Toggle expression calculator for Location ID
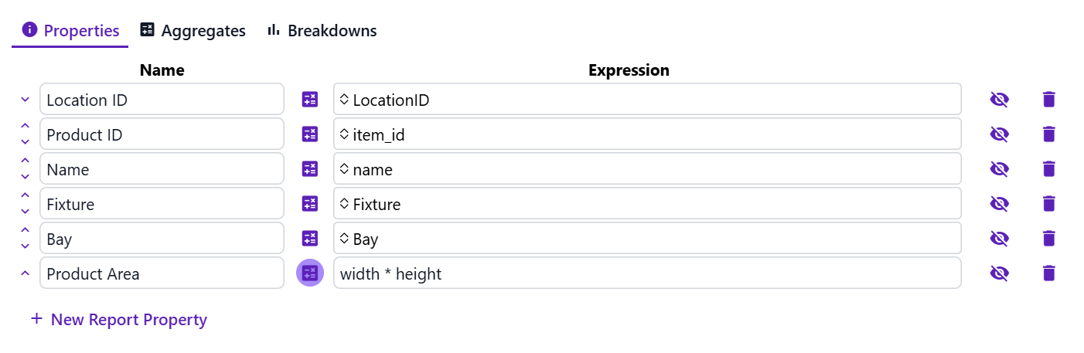 point(309,100)
